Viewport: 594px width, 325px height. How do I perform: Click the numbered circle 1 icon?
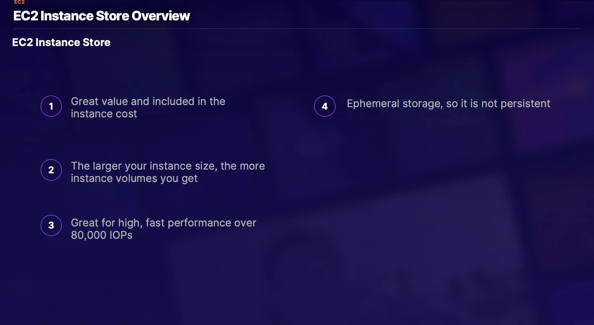click(x=51, y=106)
